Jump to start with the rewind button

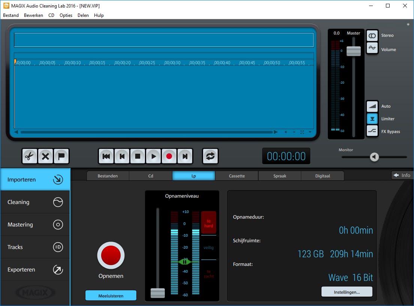[x=106, y=156]
